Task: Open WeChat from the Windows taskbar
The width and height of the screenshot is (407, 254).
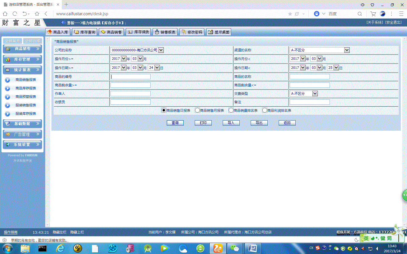Action: [x=235, y=248]
